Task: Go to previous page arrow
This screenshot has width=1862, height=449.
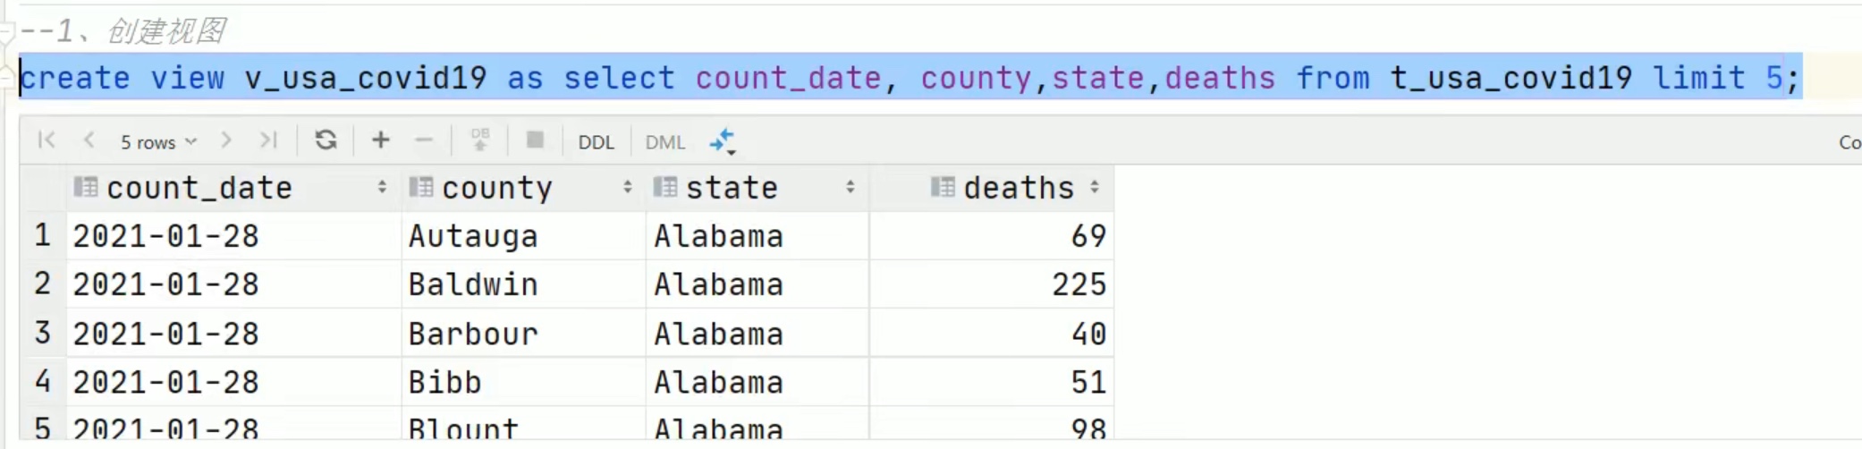Action: click(x=89, y=140)
